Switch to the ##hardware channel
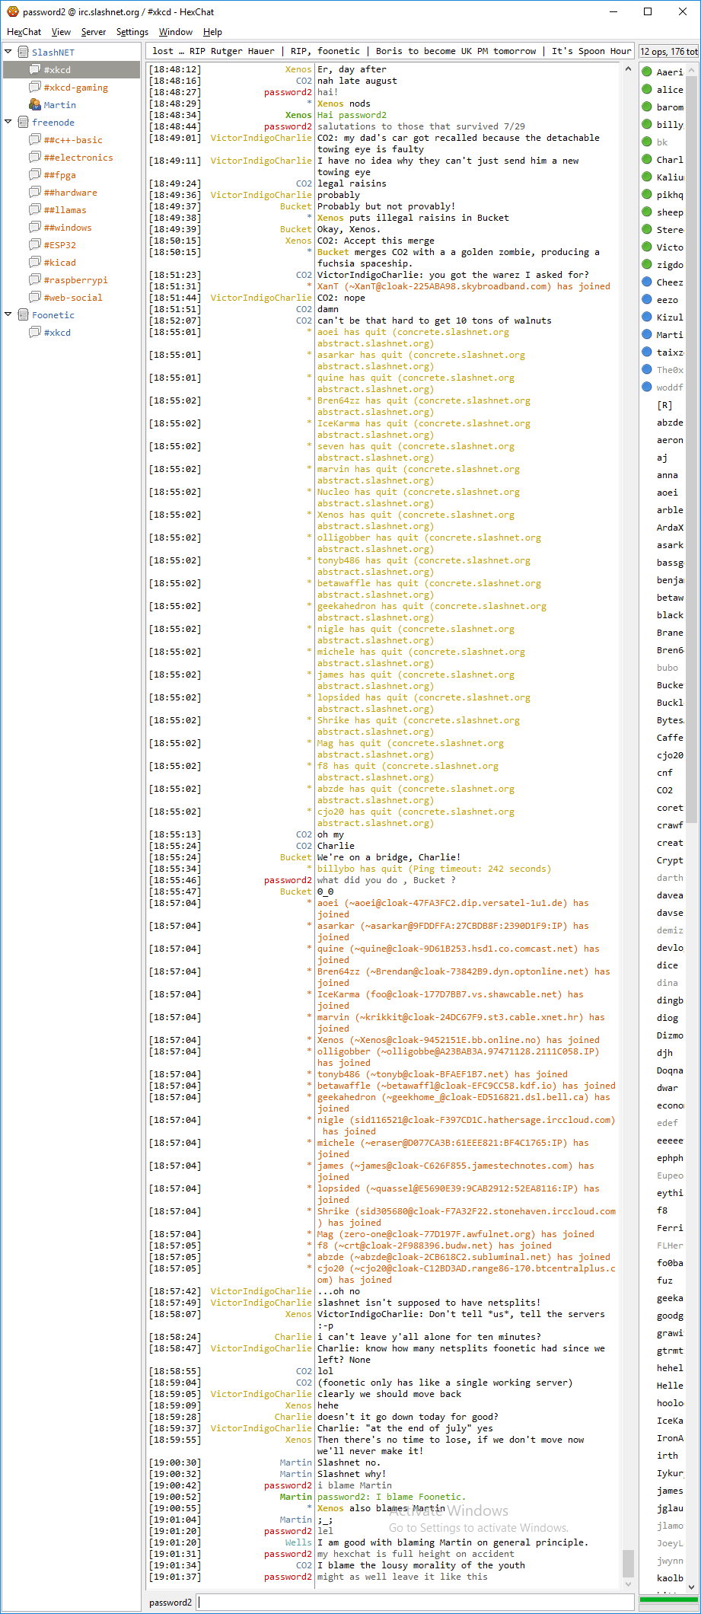701x1614 pixels. click(70, 192)
